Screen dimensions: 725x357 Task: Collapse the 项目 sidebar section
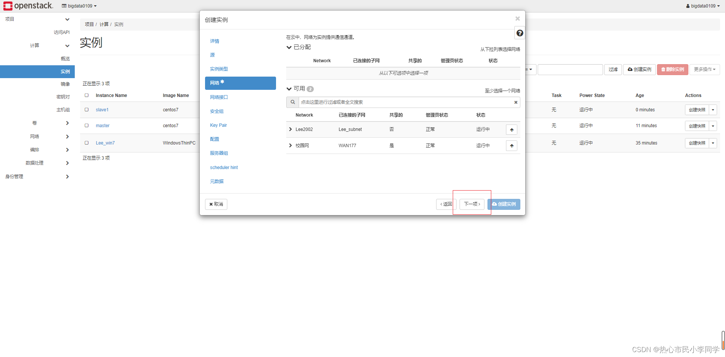[67, 19]
